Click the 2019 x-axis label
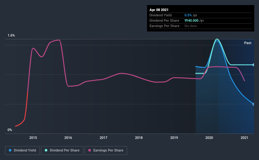This screenshot has width=259, height=160. [x=174, y=138]
